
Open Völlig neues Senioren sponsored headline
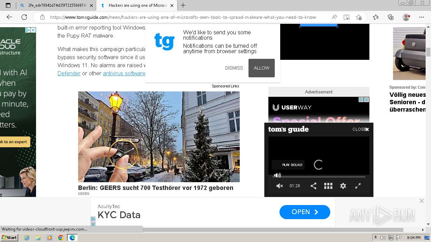pyautogui.click(x=408, y=102)
